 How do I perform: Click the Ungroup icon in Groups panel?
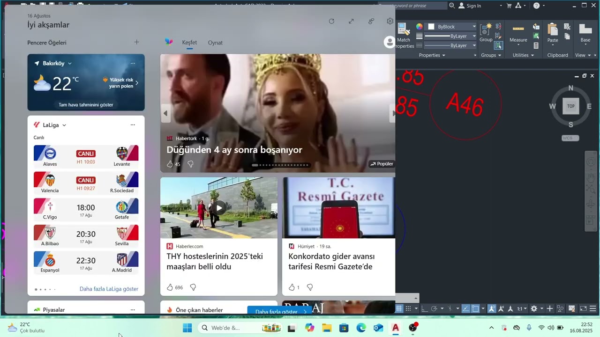pyautogui.click(x=498, y=26)
